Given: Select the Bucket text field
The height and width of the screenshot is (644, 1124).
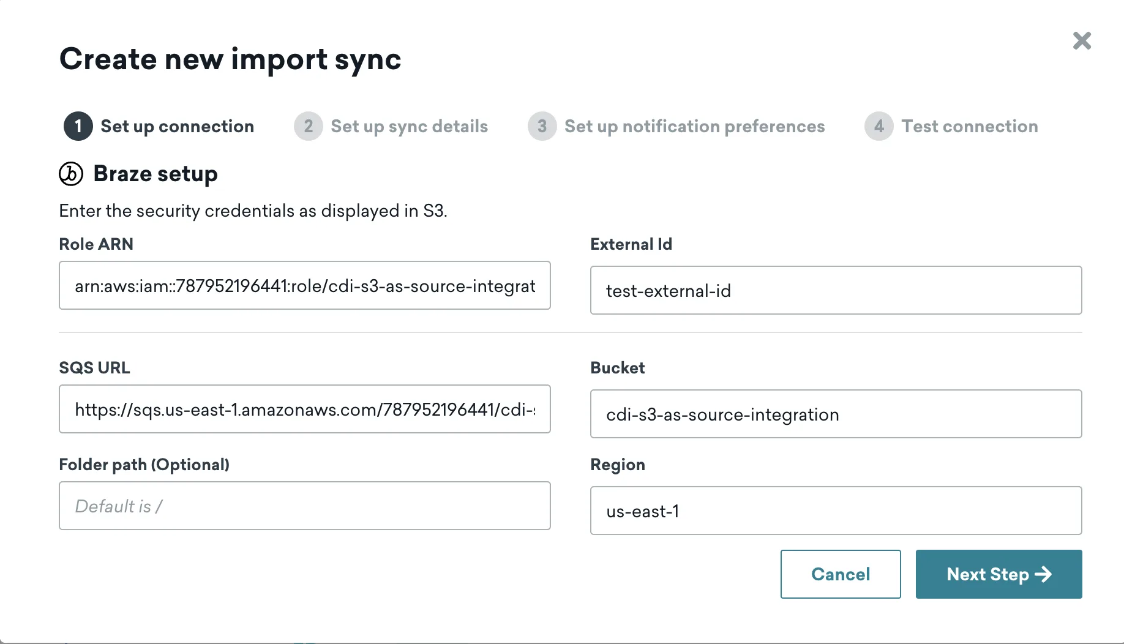Looking at the screenshot, I should [x=836, y=414].
